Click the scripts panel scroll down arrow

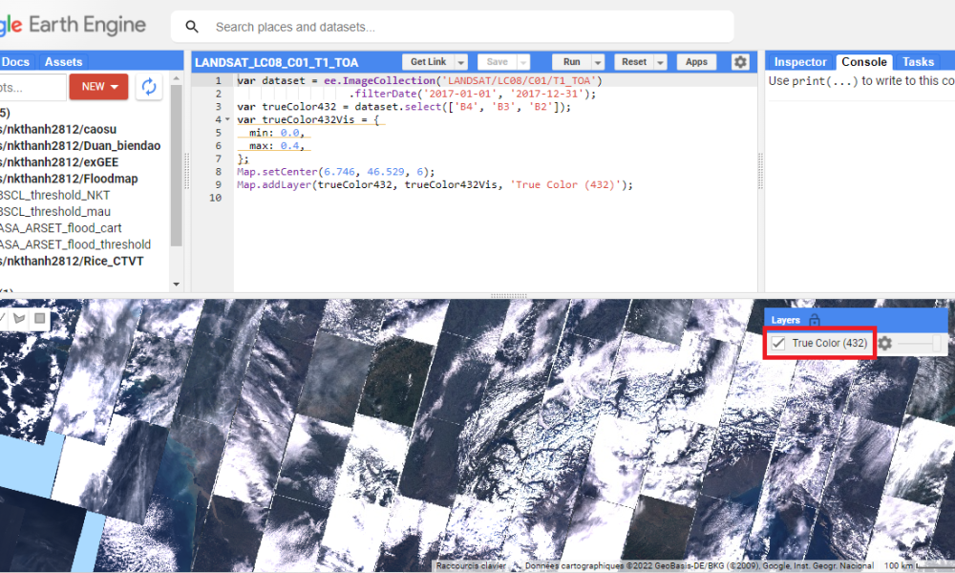tap(176, 284)
